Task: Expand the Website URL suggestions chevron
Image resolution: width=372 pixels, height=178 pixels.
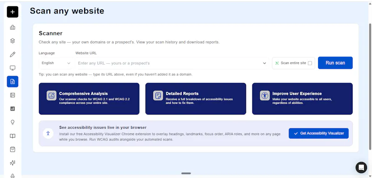Action: (x=264, y=63)
